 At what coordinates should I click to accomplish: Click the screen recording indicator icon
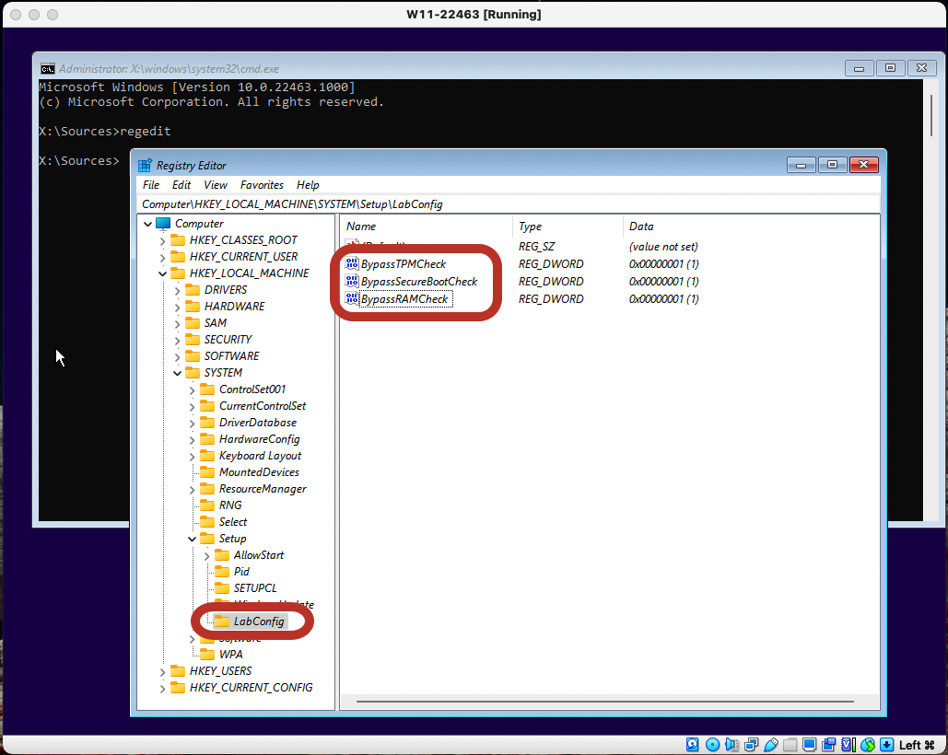coord(829,744)
